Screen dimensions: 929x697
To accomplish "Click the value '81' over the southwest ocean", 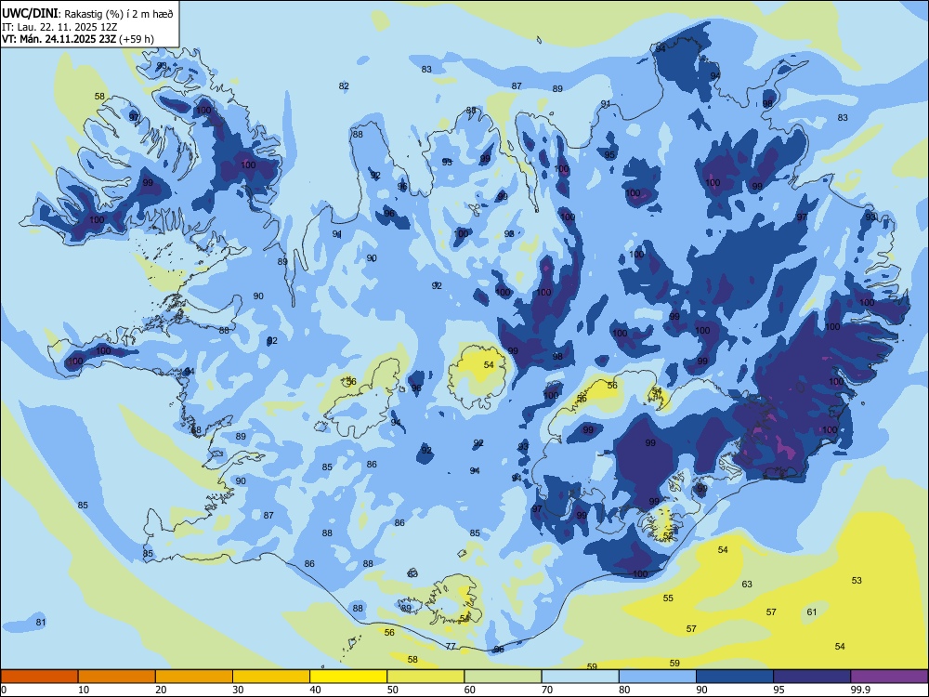I will click(41, 623).
